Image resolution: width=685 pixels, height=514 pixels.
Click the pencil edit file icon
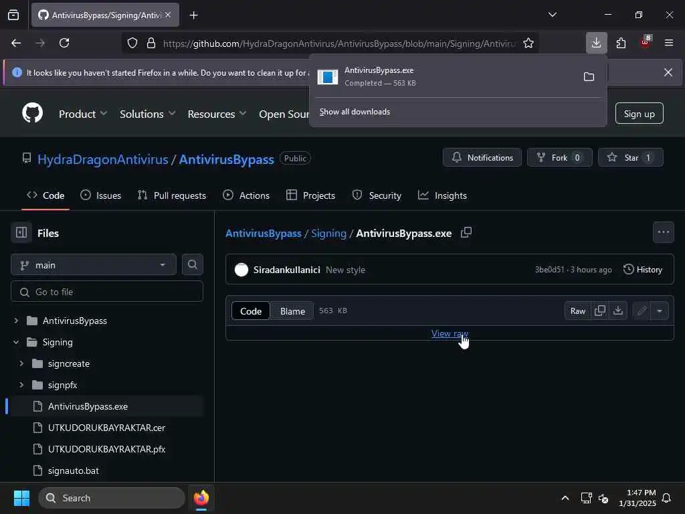tap(642, 311)
